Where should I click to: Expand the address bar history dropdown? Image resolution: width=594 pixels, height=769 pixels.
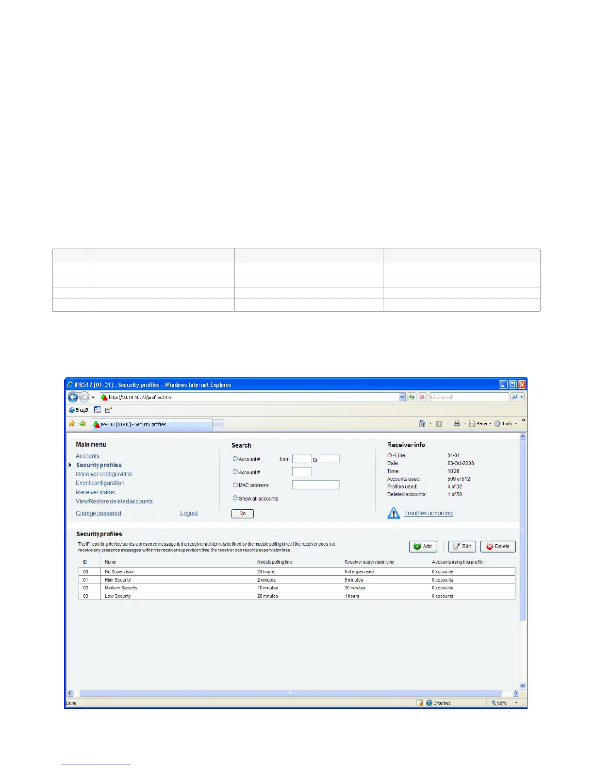tap(402, 397)
